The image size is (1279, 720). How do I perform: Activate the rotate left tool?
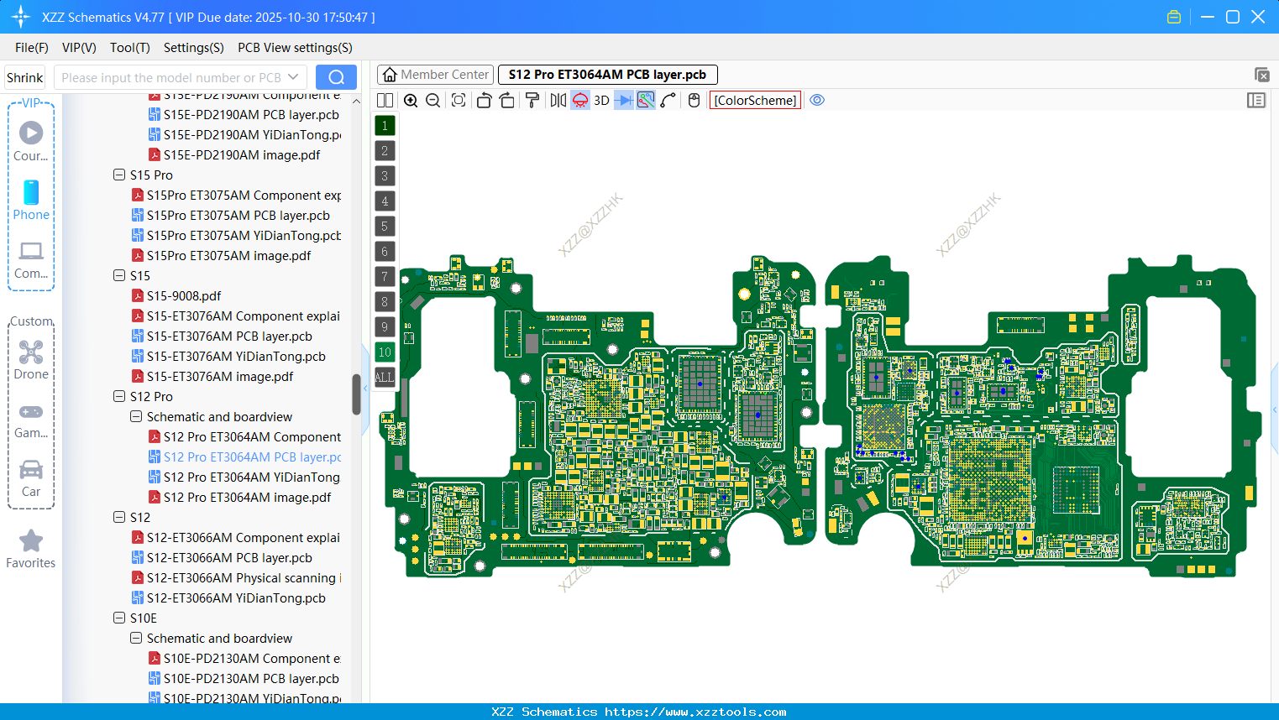484,100
